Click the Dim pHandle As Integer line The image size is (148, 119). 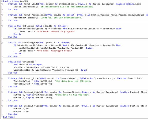pyautogui.click(x=28, y=65)
